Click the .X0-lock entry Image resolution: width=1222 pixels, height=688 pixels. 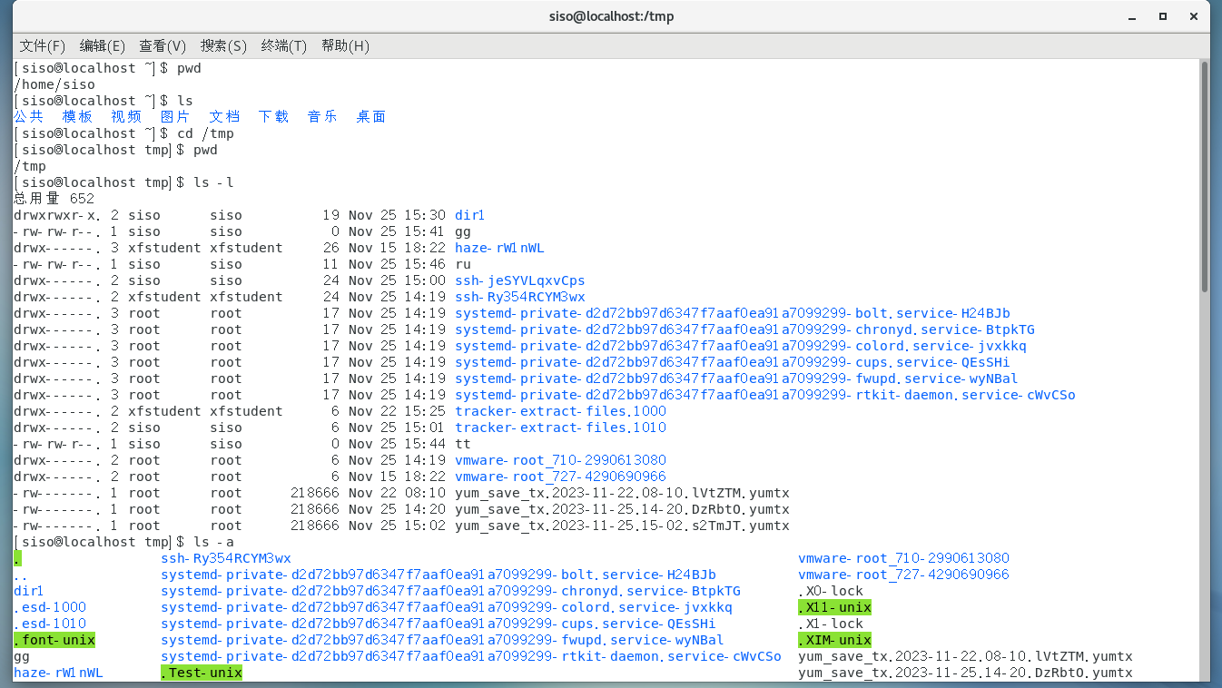831,591
